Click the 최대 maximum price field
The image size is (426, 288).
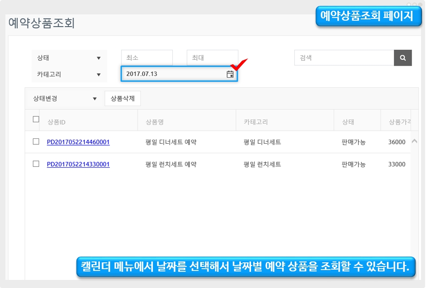(x=212, y=58)
